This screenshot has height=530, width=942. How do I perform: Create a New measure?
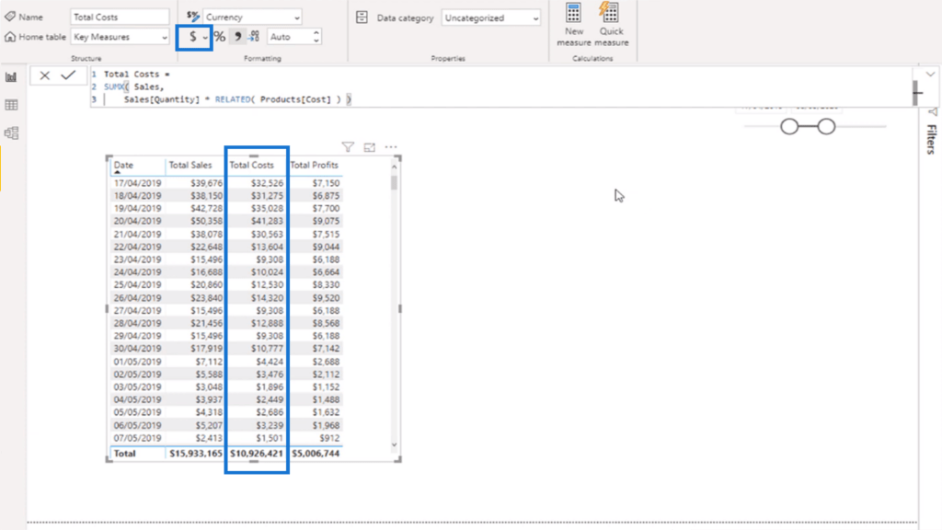[574, 25]
